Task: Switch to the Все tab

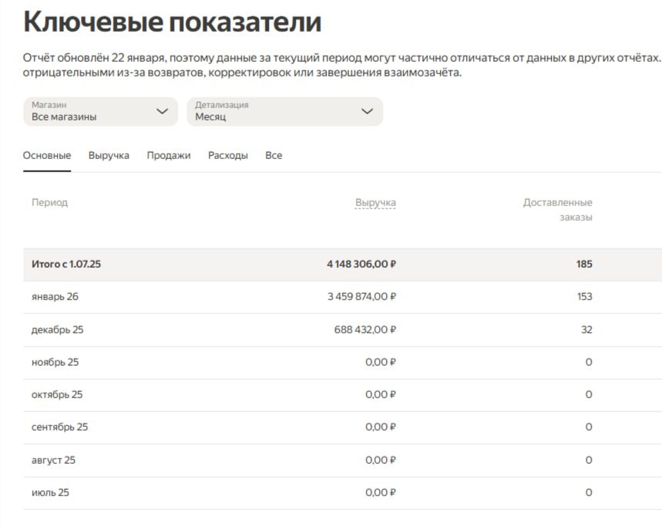Action: 274,156
